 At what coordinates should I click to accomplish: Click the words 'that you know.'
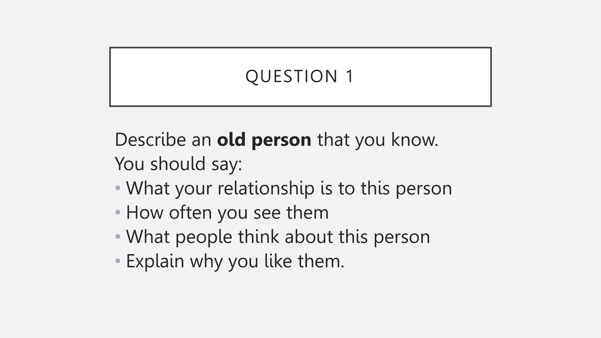pyautogui.click(x=378, y=140)
